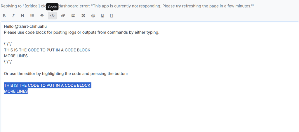The width and height of the screenshot is (299, 132).
Task: Click the empty area below the editor text
Action: click(146, 113)
